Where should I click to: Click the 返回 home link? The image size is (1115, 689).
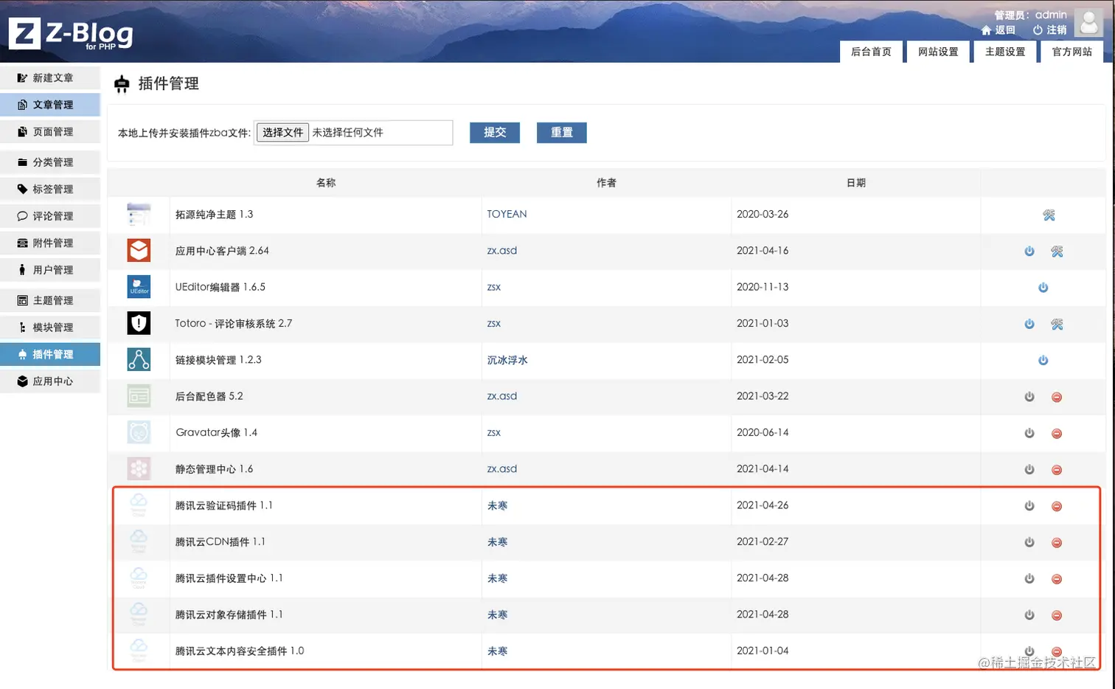click(998, 30)
